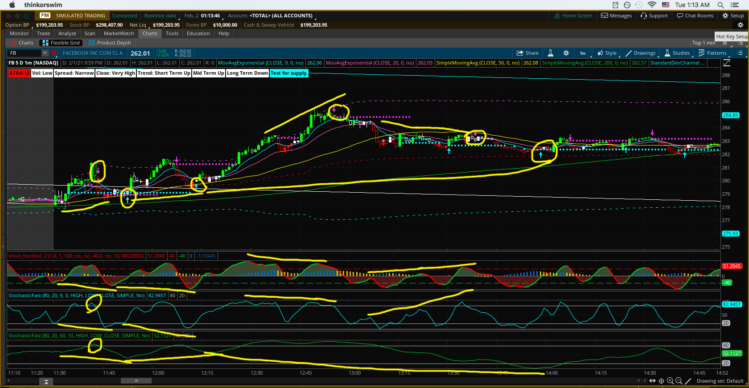Click the Setup button in top right
Viewport: 749px width, 388px height.
(x=733, y=16)
